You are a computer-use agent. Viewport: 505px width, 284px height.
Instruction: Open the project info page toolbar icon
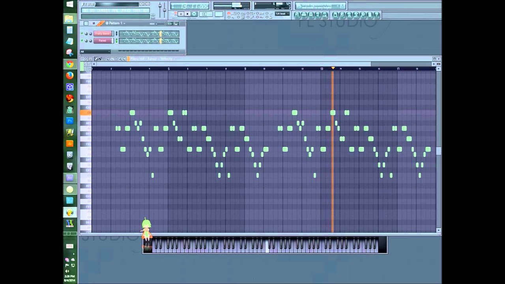pyautogui.click(x=370, y=15)
